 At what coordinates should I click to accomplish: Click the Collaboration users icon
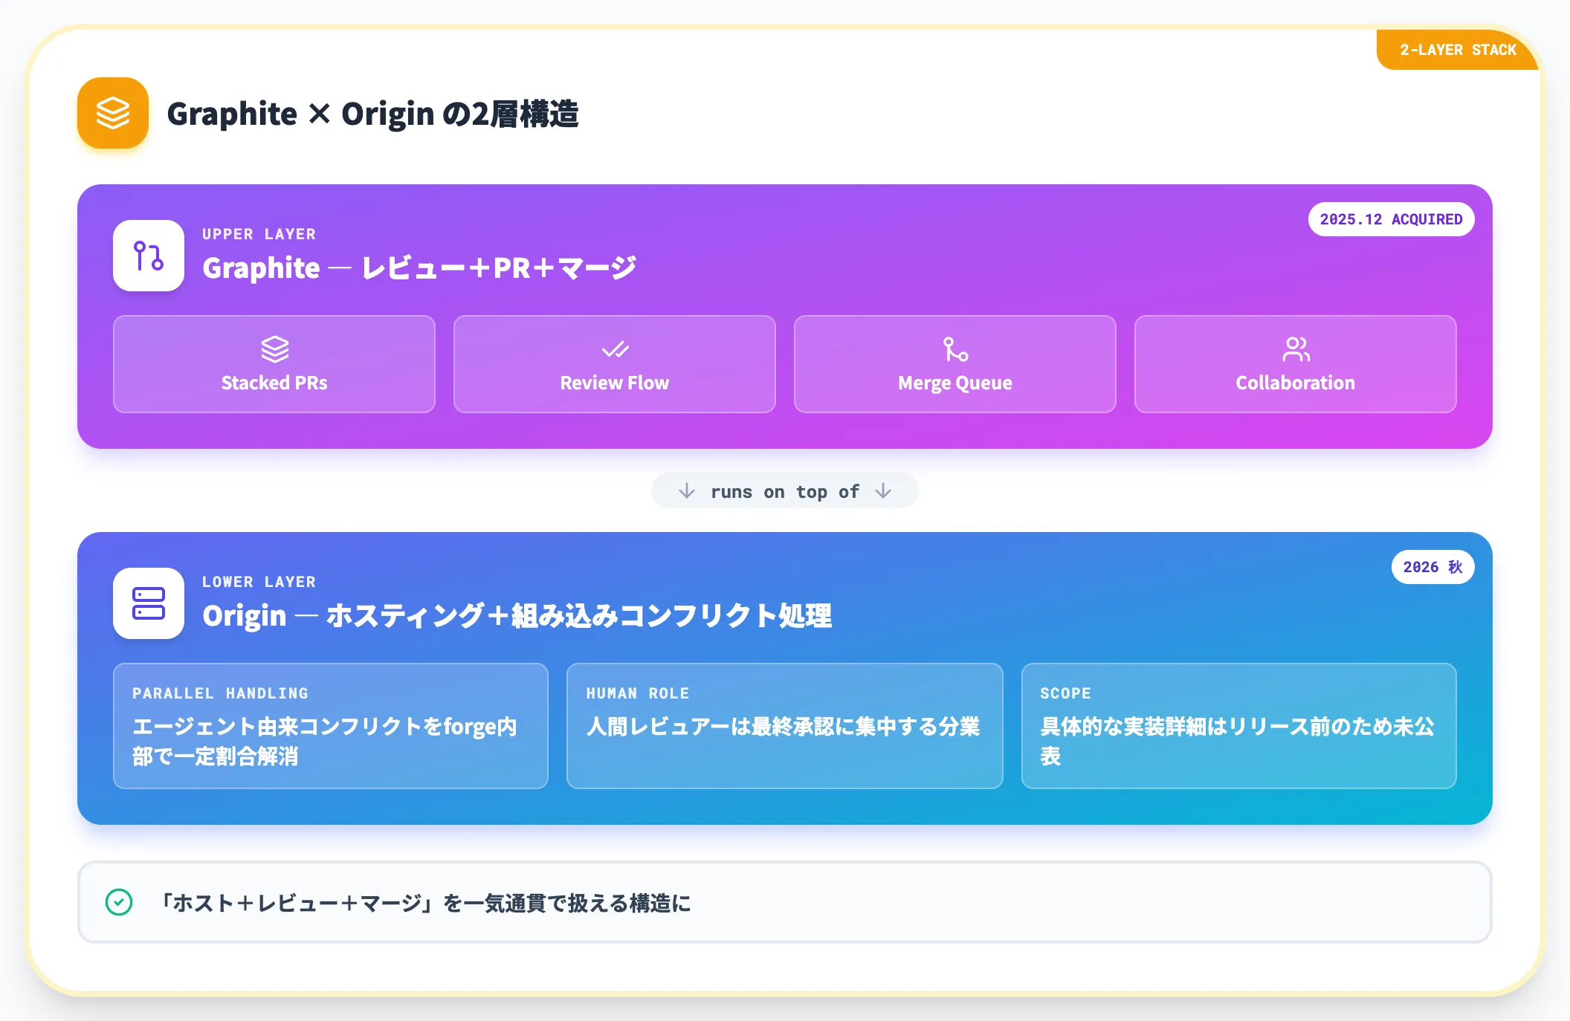coord(1296,349)
